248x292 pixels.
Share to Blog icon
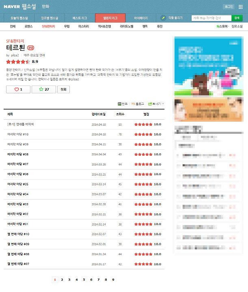pos(137,104)
